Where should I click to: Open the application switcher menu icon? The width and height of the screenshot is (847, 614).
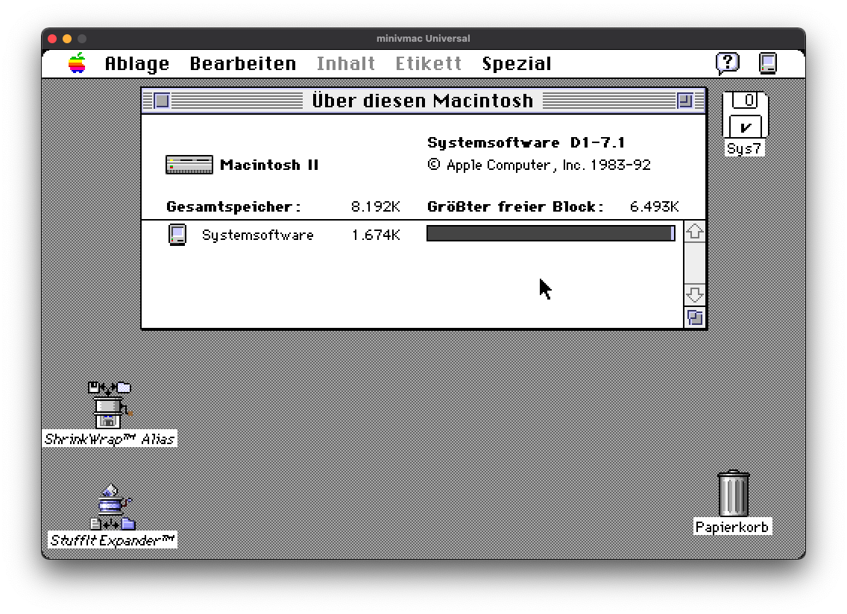tap(768, 63)
